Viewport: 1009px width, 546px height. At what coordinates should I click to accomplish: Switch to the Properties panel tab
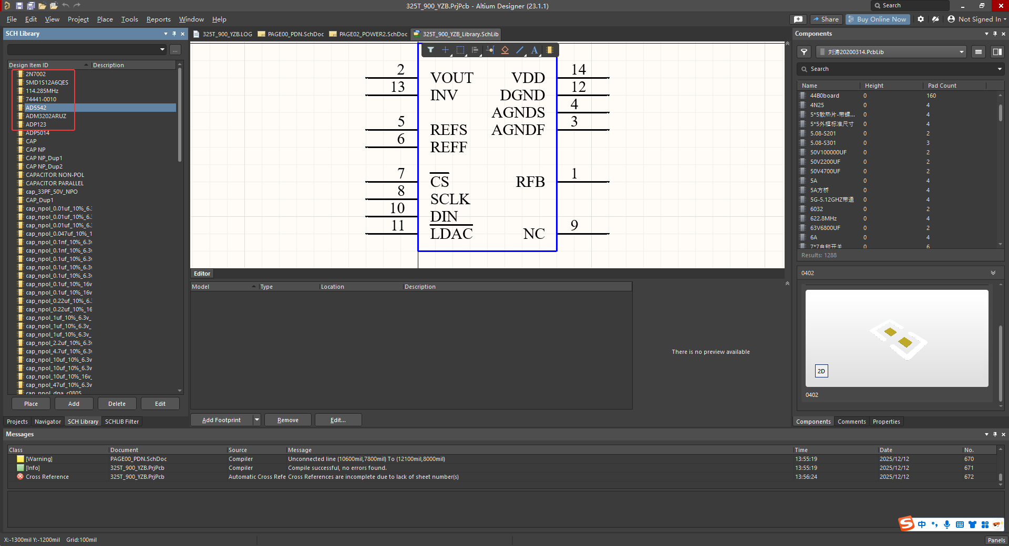pos(886,422)
